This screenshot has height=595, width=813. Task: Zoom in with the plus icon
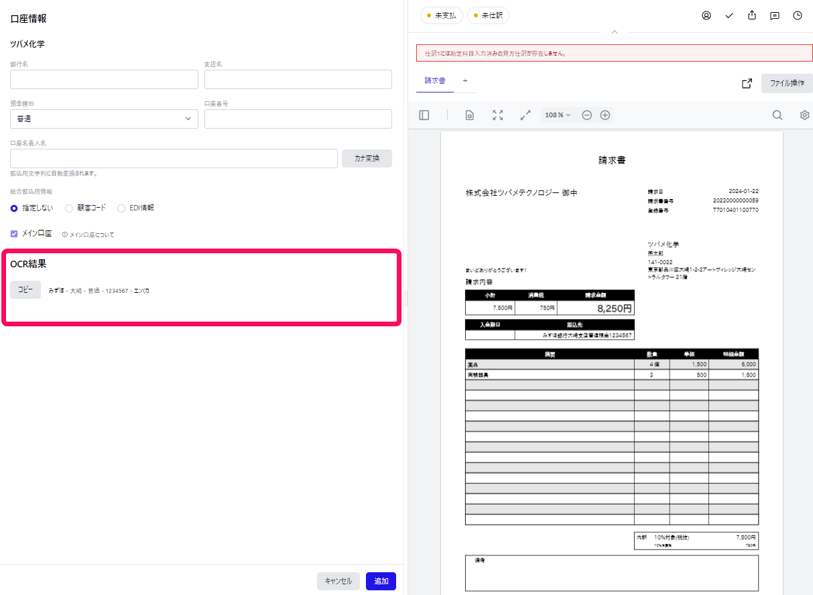pyautogui.click(x=605, y=115)
